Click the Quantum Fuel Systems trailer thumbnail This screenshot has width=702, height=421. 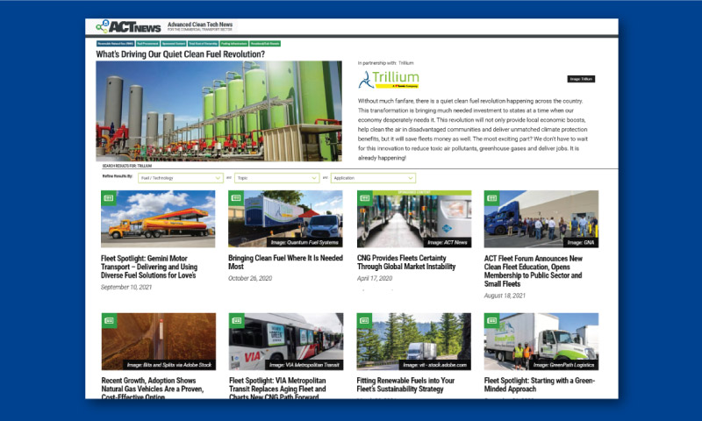286,218
